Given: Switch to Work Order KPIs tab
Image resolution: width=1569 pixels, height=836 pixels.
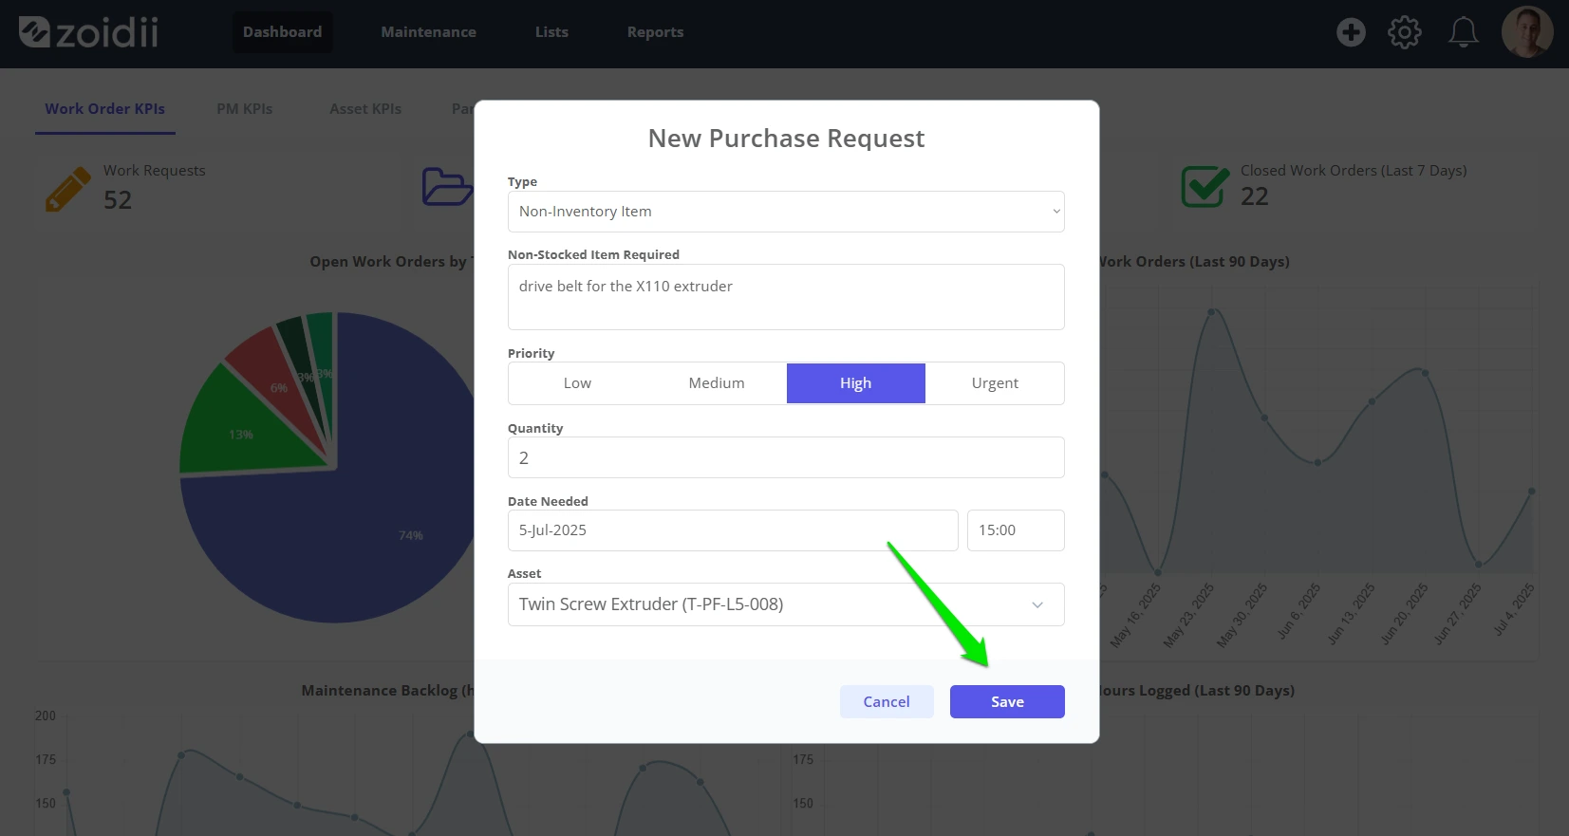Looking at the screenshot, I should tap(105, 109).
